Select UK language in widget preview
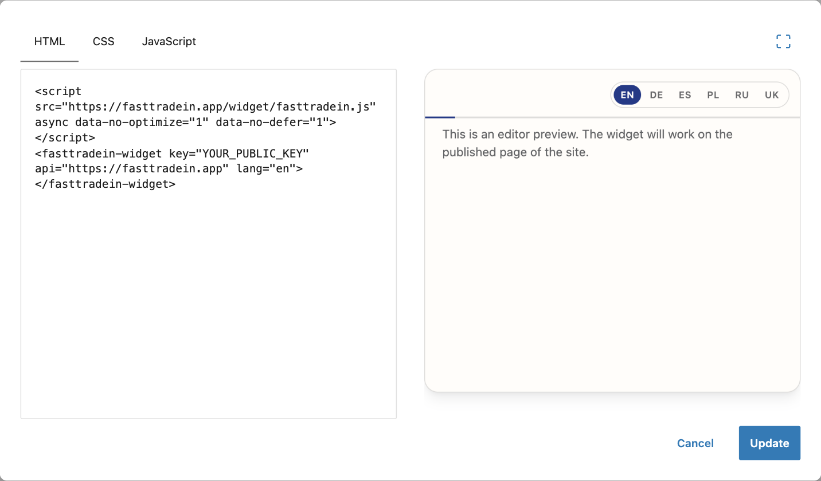This screenshot has height=481, width=821. 772,95
